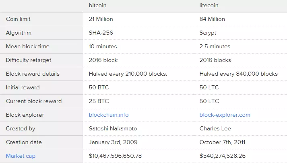287x163 pixels.
Task: Click the 25 BTC current reward
Action: point(99,101)
